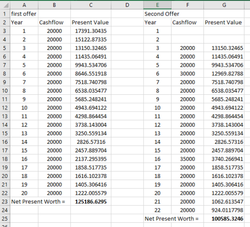The height and width of the screenshot is (227, 250).
Task: Click the Present Value header in column G
Action: [x=224, y=22]
